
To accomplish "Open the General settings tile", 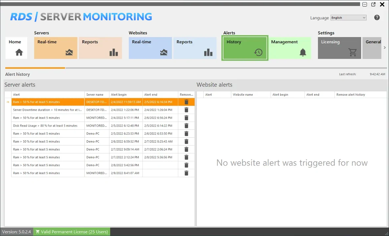I will click(x=373, y=48).
